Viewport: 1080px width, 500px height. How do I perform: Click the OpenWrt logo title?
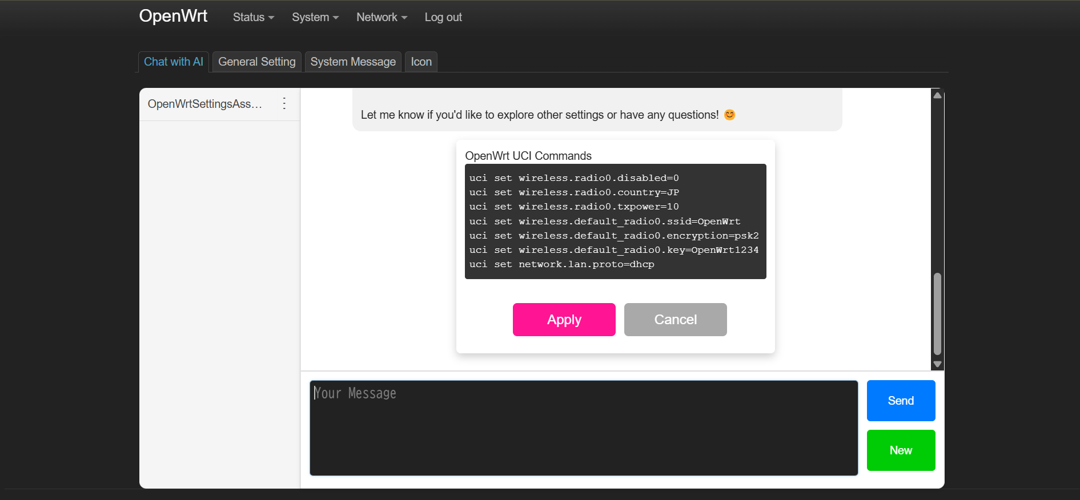tap(173, 16)
